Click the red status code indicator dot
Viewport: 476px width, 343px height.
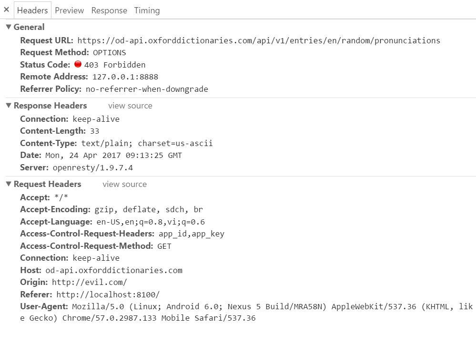coord(78,64)
